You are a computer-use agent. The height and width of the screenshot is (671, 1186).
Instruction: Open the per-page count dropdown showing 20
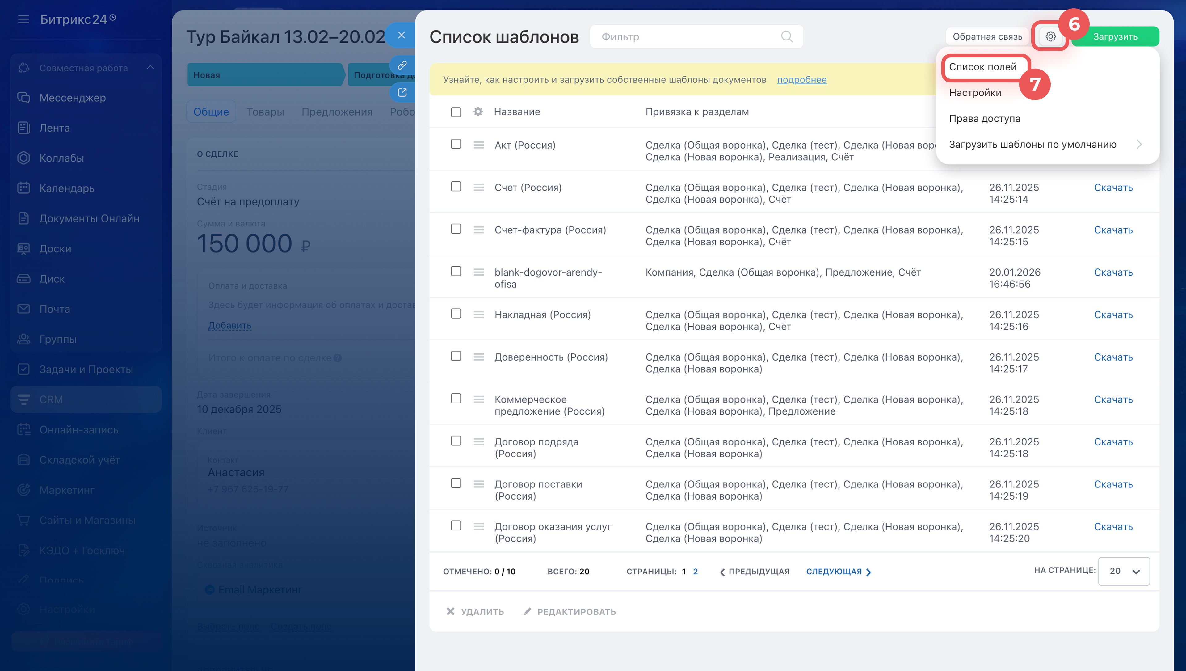click(x=1123, y=572)
